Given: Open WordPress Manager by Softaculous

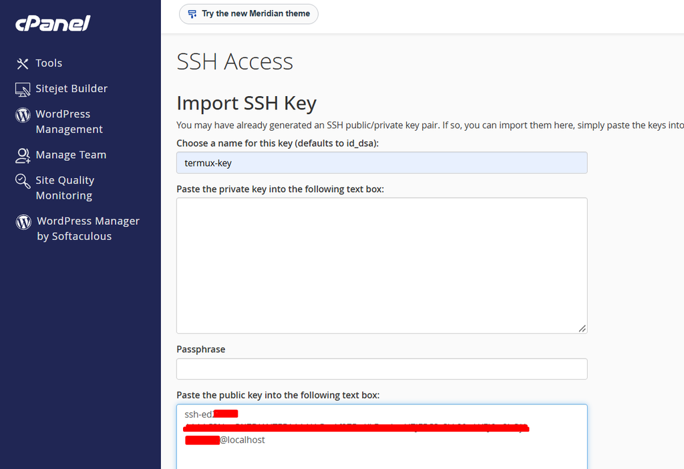Looking at the screenshot, I should click(x=88, y=228).
